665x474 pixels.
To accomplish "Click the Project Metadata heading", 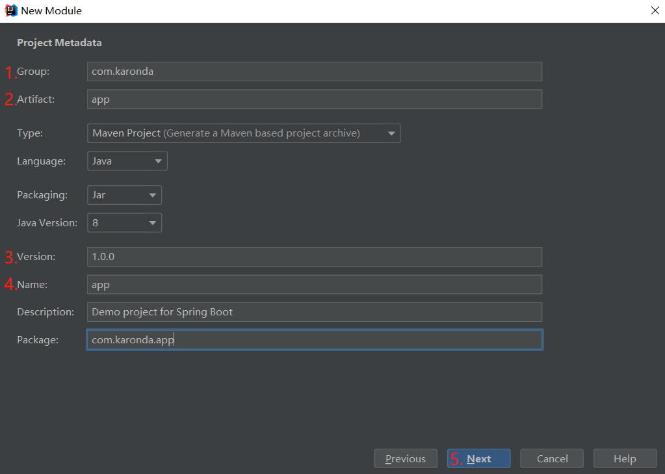I will point(59,43).
